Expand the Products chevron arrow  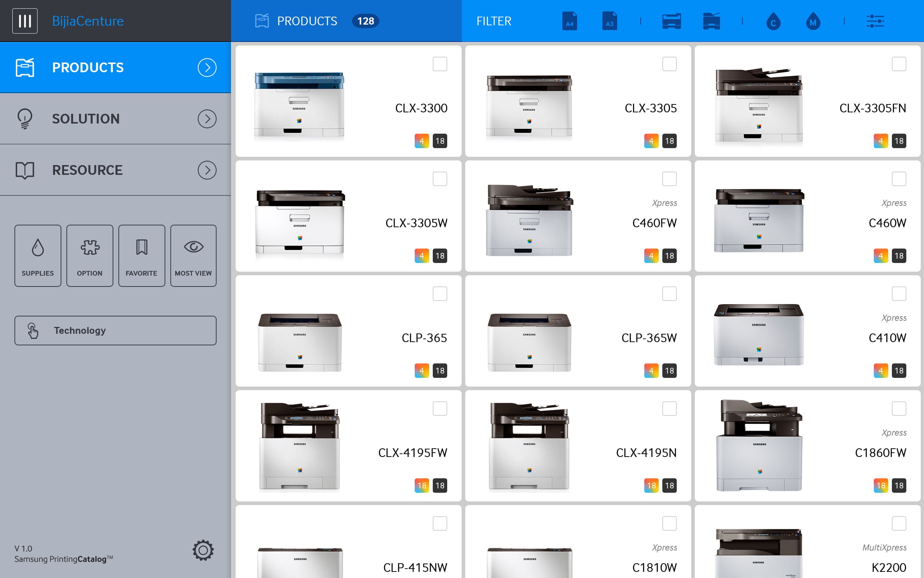207,68
